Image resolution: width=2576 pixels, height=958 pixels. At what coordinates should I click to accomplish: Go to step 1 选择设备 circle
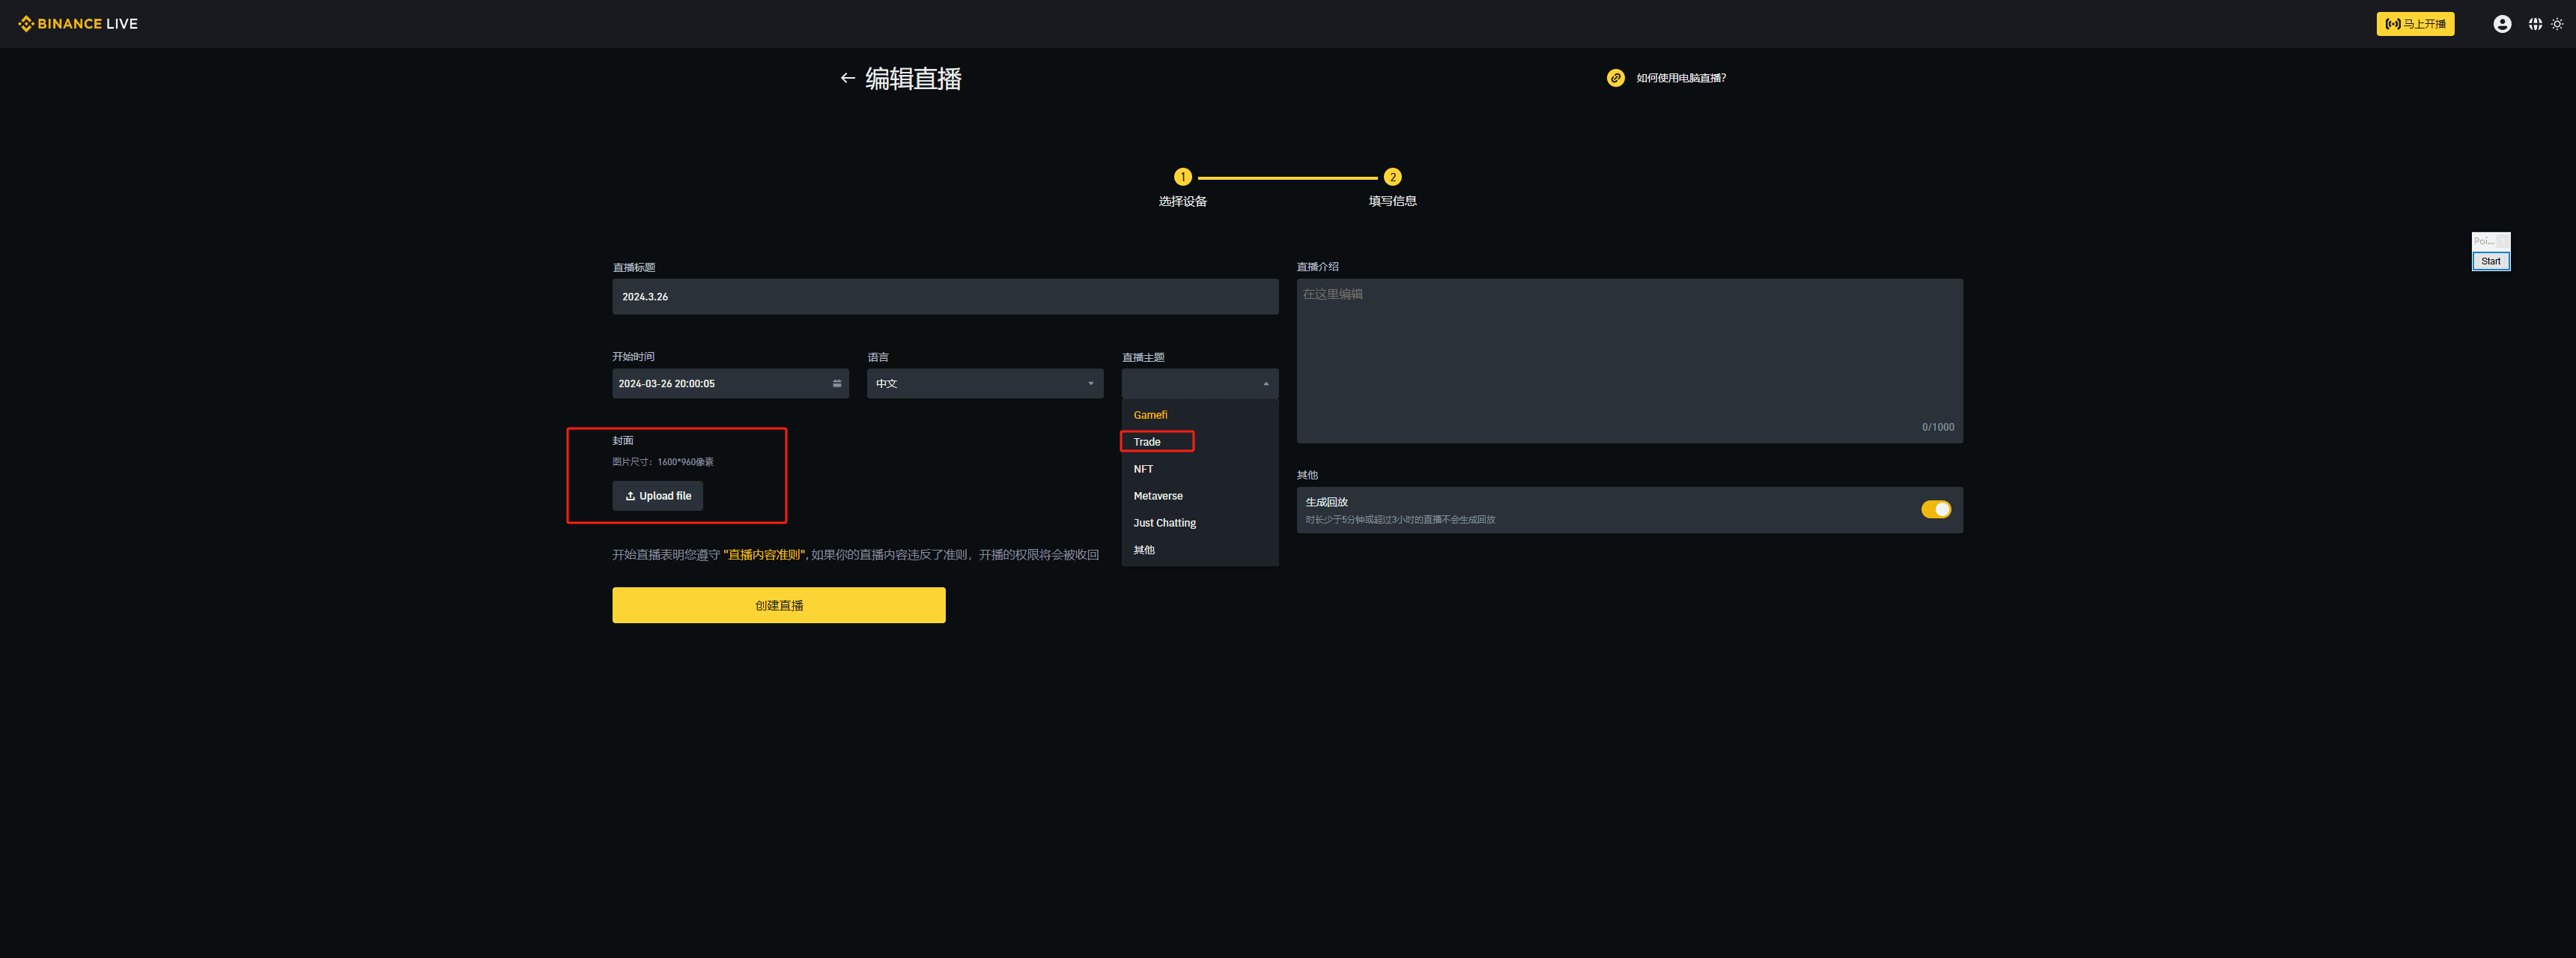(1182, 177)
